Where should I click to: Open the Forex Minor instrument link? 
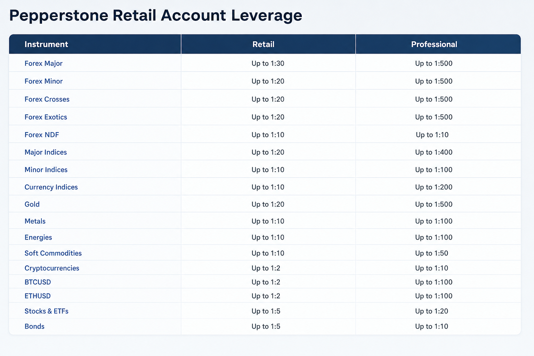[43, 81]
